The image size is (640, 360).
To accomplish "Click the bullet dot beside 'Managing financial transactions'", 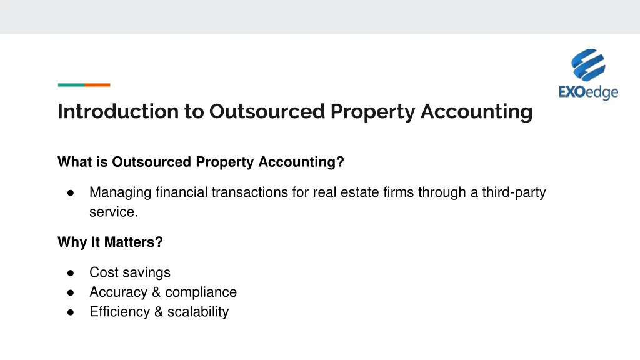I will click(71, 192).
